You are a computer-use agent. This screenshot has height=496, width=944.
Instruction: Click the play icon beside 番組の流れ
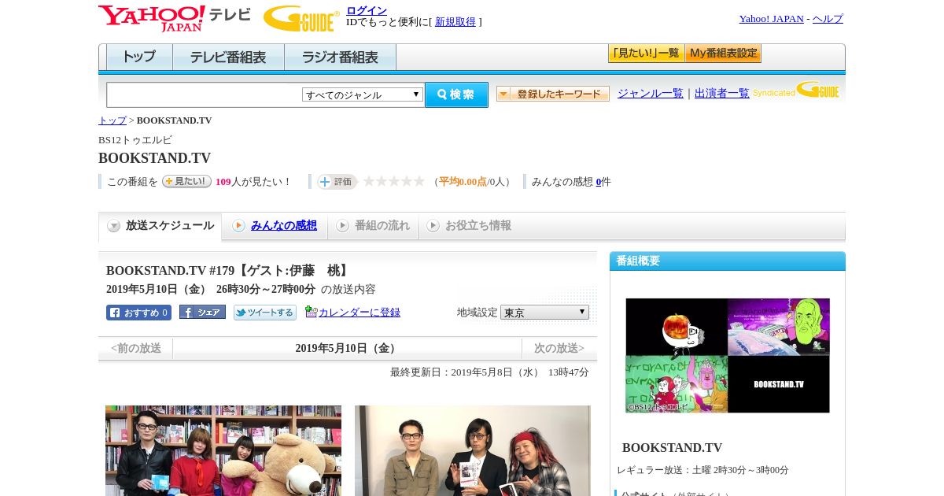(342, 226)
